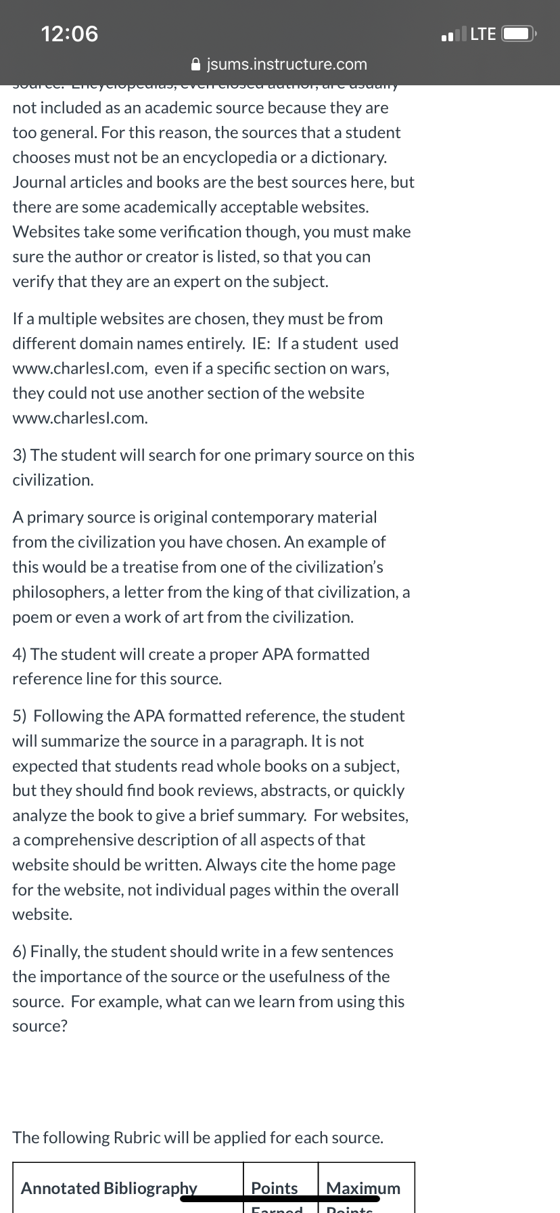Screen dimensions: 560x1213
Task: Tap the home indicator bar at bottom
Action: [280, 1199]
